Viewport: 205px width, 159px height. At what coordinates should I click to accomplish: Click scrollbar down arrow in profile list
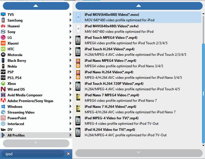(x=203, y=145)
